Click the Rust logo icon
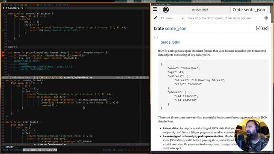274x154 pixels. coord(166,9)
